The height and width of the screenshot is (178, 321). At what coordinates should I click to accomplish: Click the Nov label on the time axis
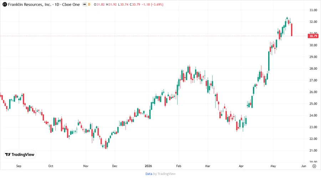86,166
